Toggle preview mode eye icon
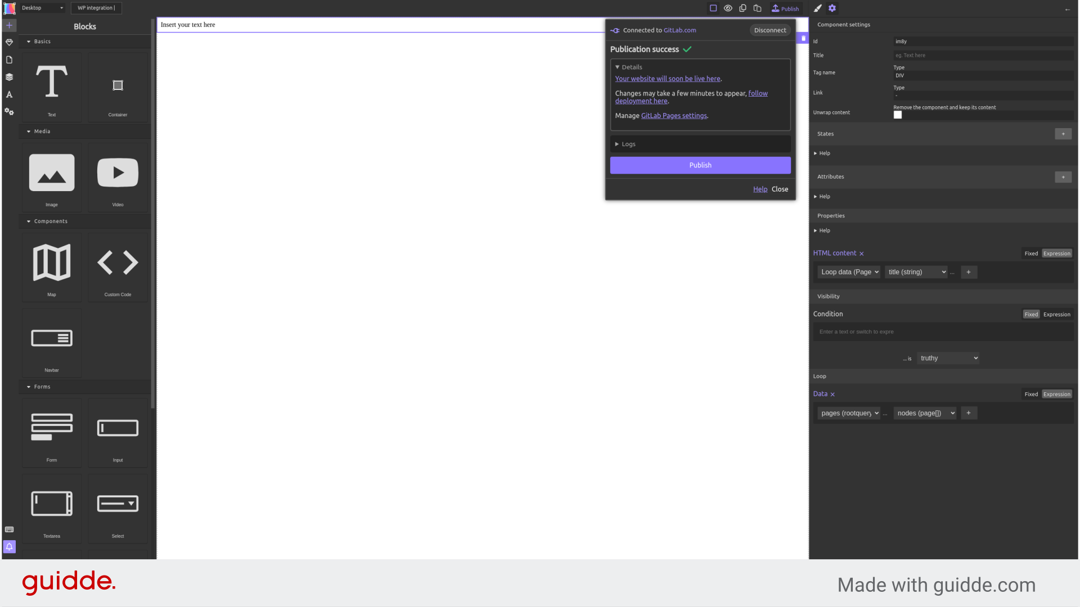Screen dimensions: 1080x607 coord(728,8)
